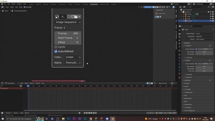Click the Frames 400 field
This screenshot has width=215, height=121.
[68, 33]
